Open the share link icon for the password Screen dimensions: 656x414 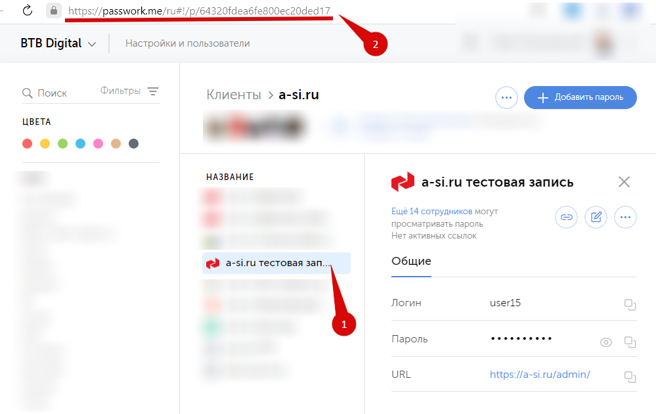pyautogui.click(x=567, y=217)
